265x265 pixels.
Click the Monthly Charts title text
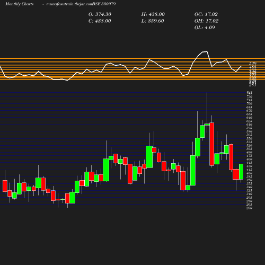coord(20,4)
